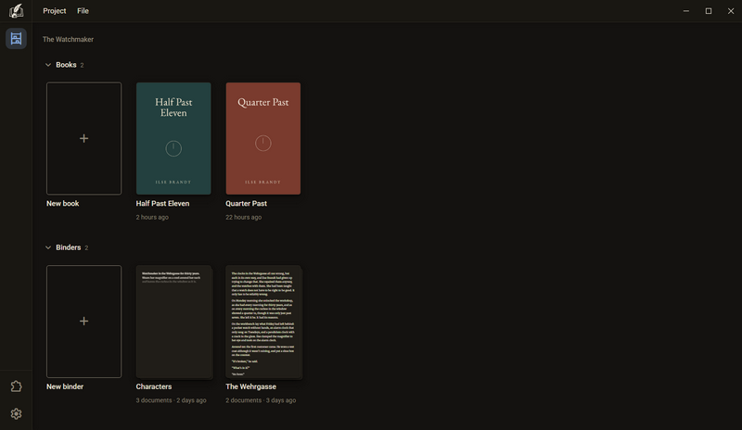Select The Wehrgasse binder title
The width and height of the screenshot is (742, 430).
pyautogui.click(x=250, y=386)
